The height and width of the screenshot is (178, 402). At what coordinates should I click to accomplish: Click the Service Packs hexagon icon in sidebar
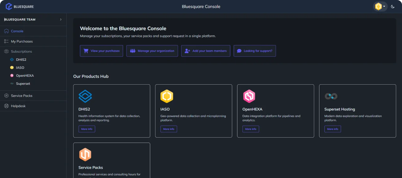(x=6, y=96)
